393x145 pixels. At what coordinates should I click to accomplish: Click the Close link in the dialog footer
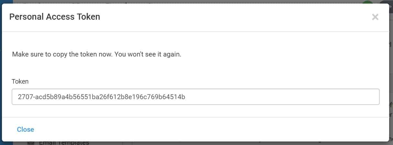click(x=25, y=129)
